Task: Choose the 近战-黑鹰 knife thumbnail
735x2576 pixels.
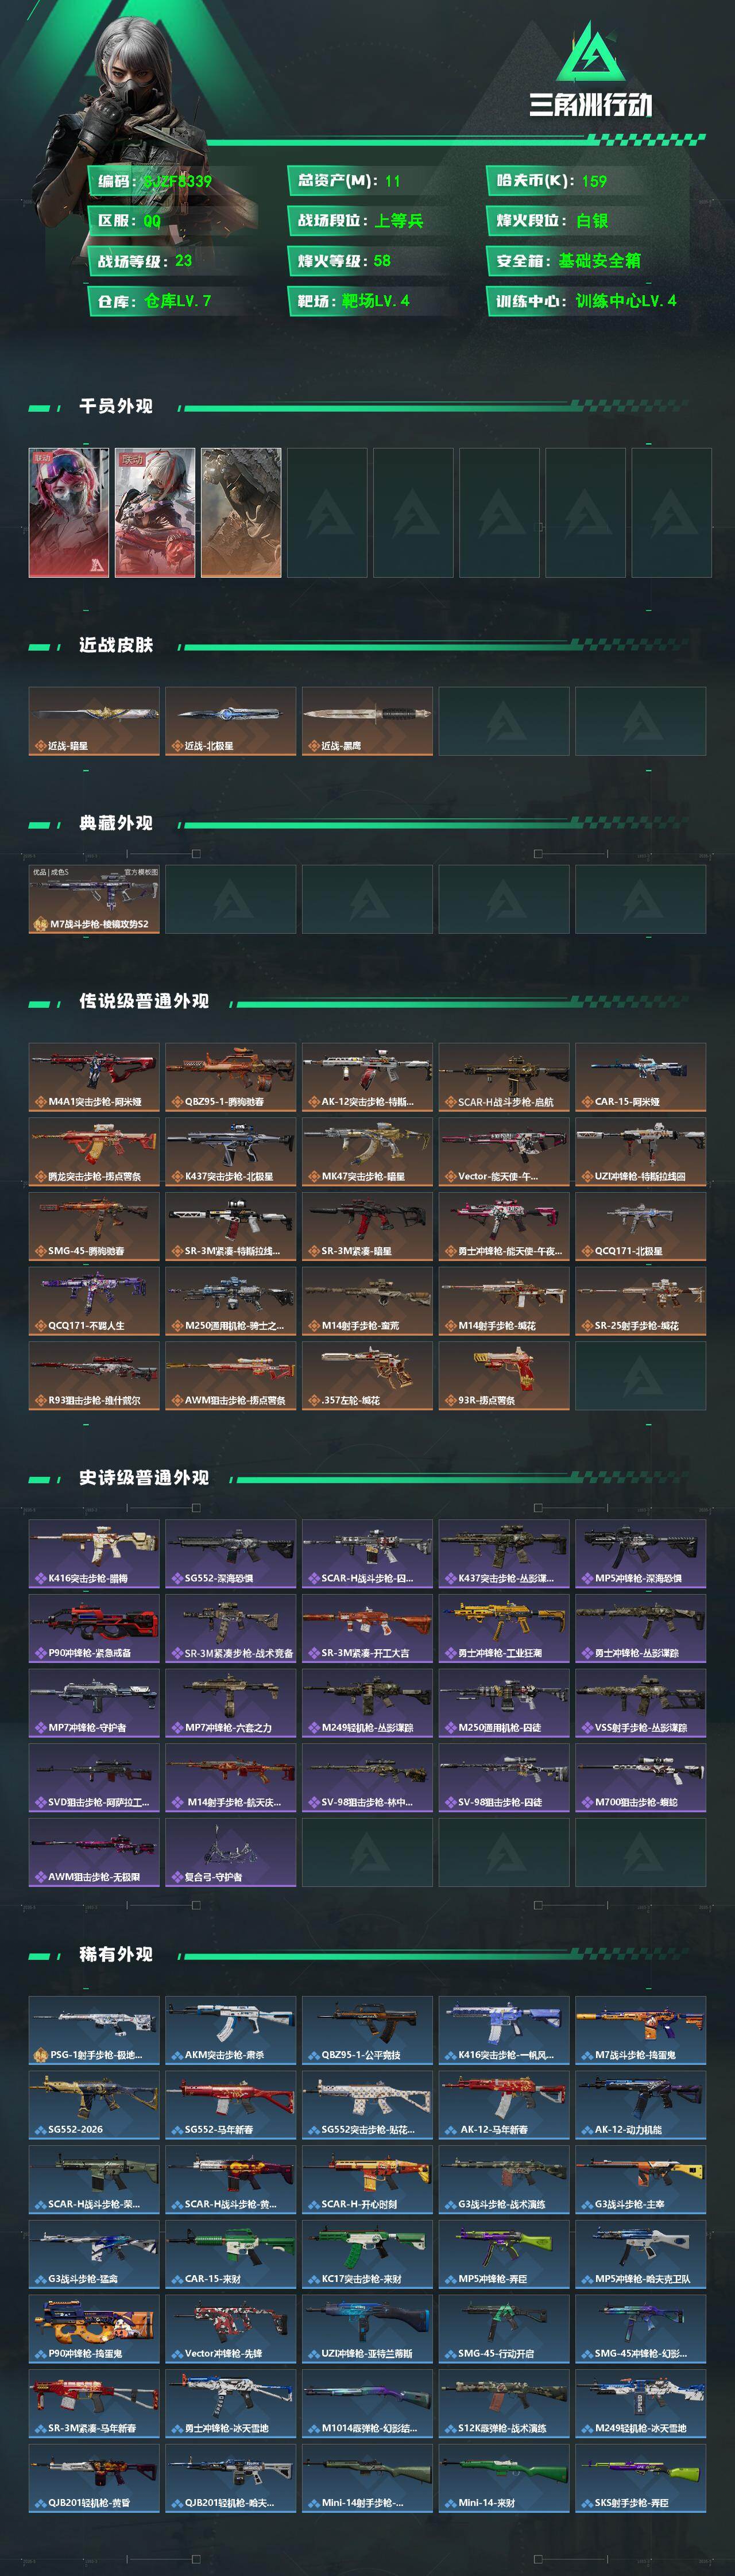Action: (x=367, y=721)
